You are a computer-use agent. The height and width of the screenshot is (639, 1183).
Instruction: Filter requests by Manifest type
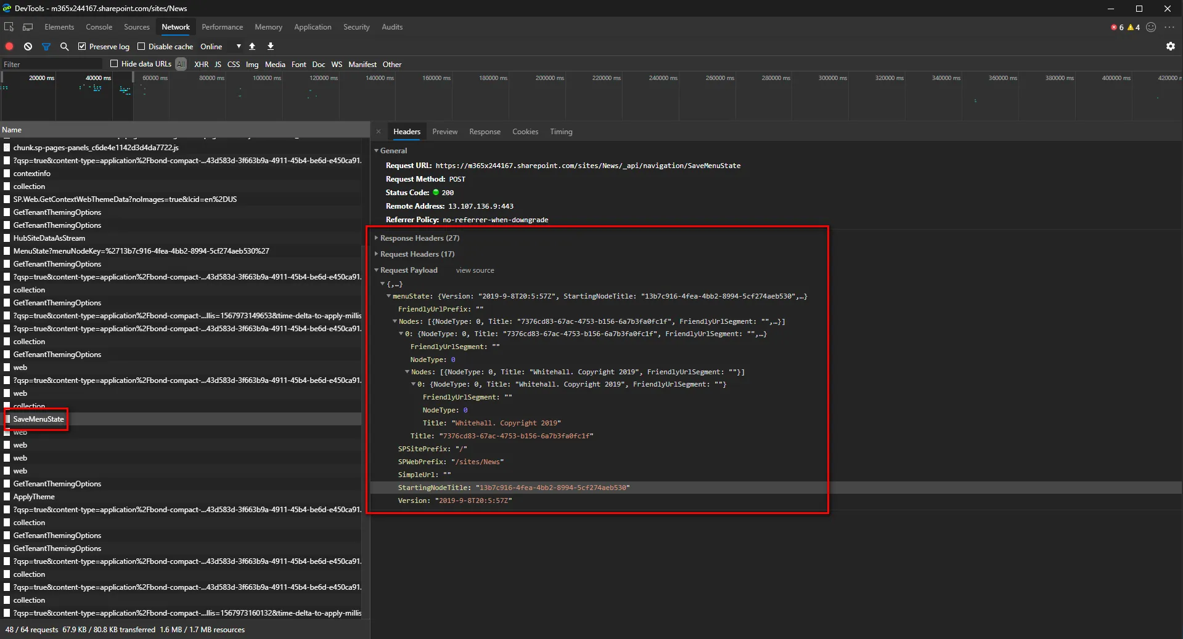pos(362,64)
